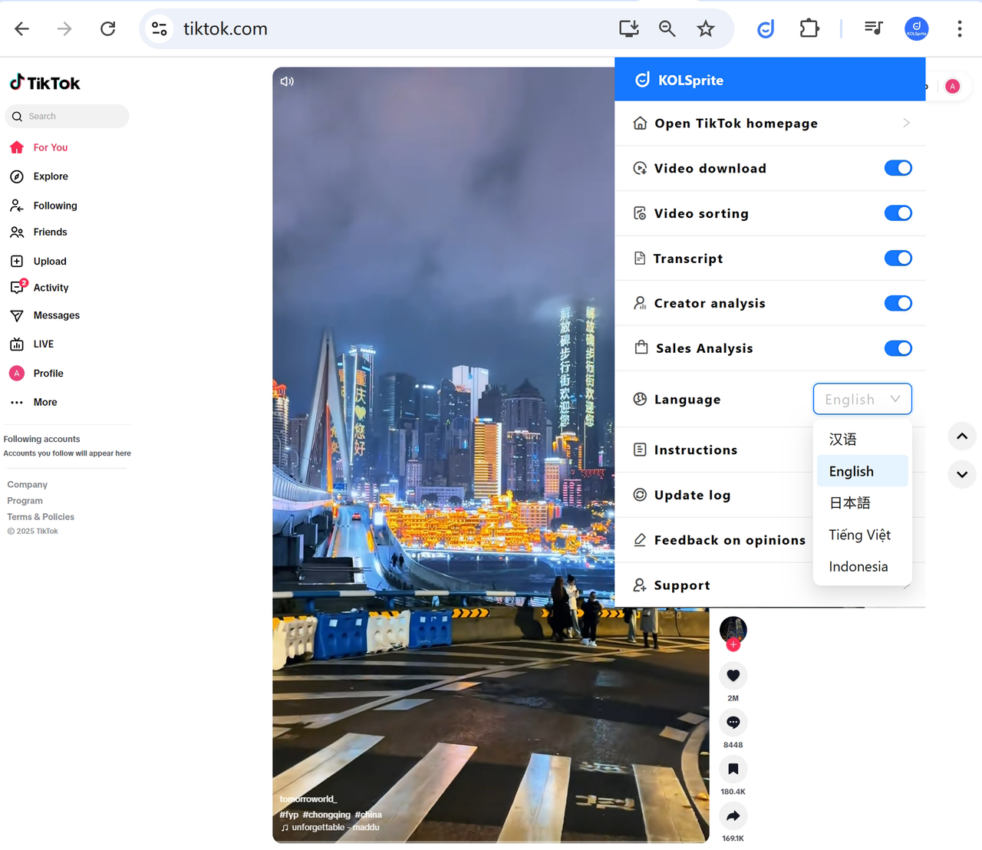This screenshot has height=850, width=982.
Task: Click the tiktok.com address bar URL
Action: 226,29
